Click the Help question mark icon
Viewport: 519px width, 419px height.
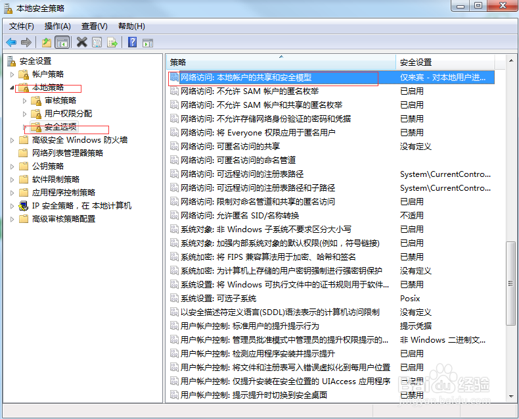click(x=132, y=42)
